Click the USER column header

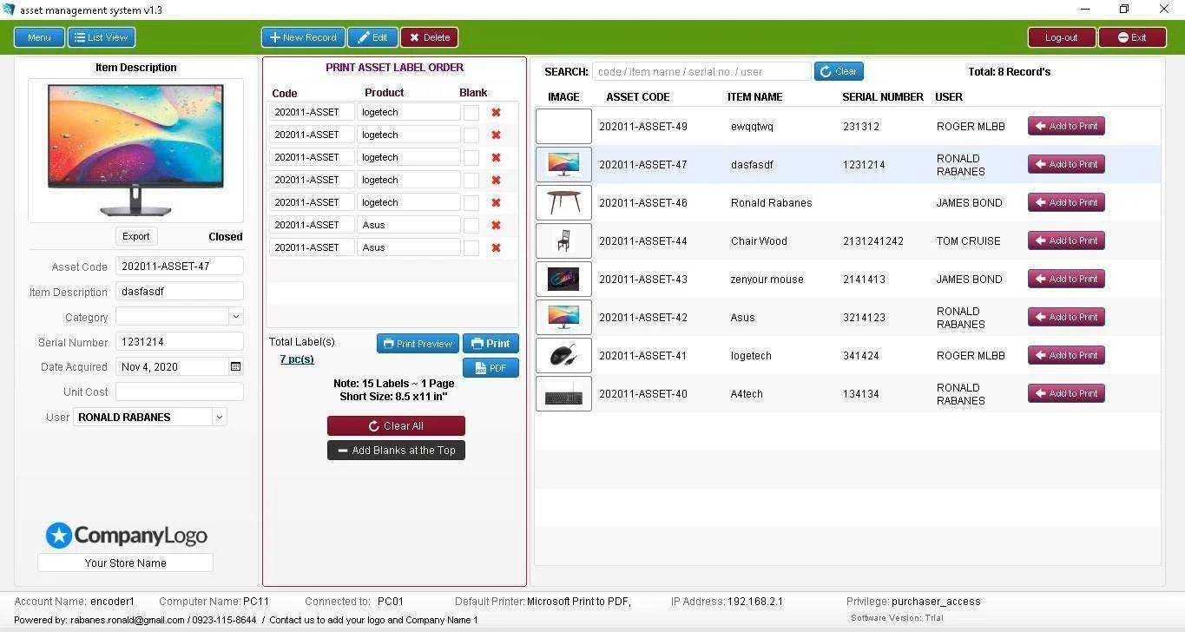pyautogui.click(x=949, y=97)
